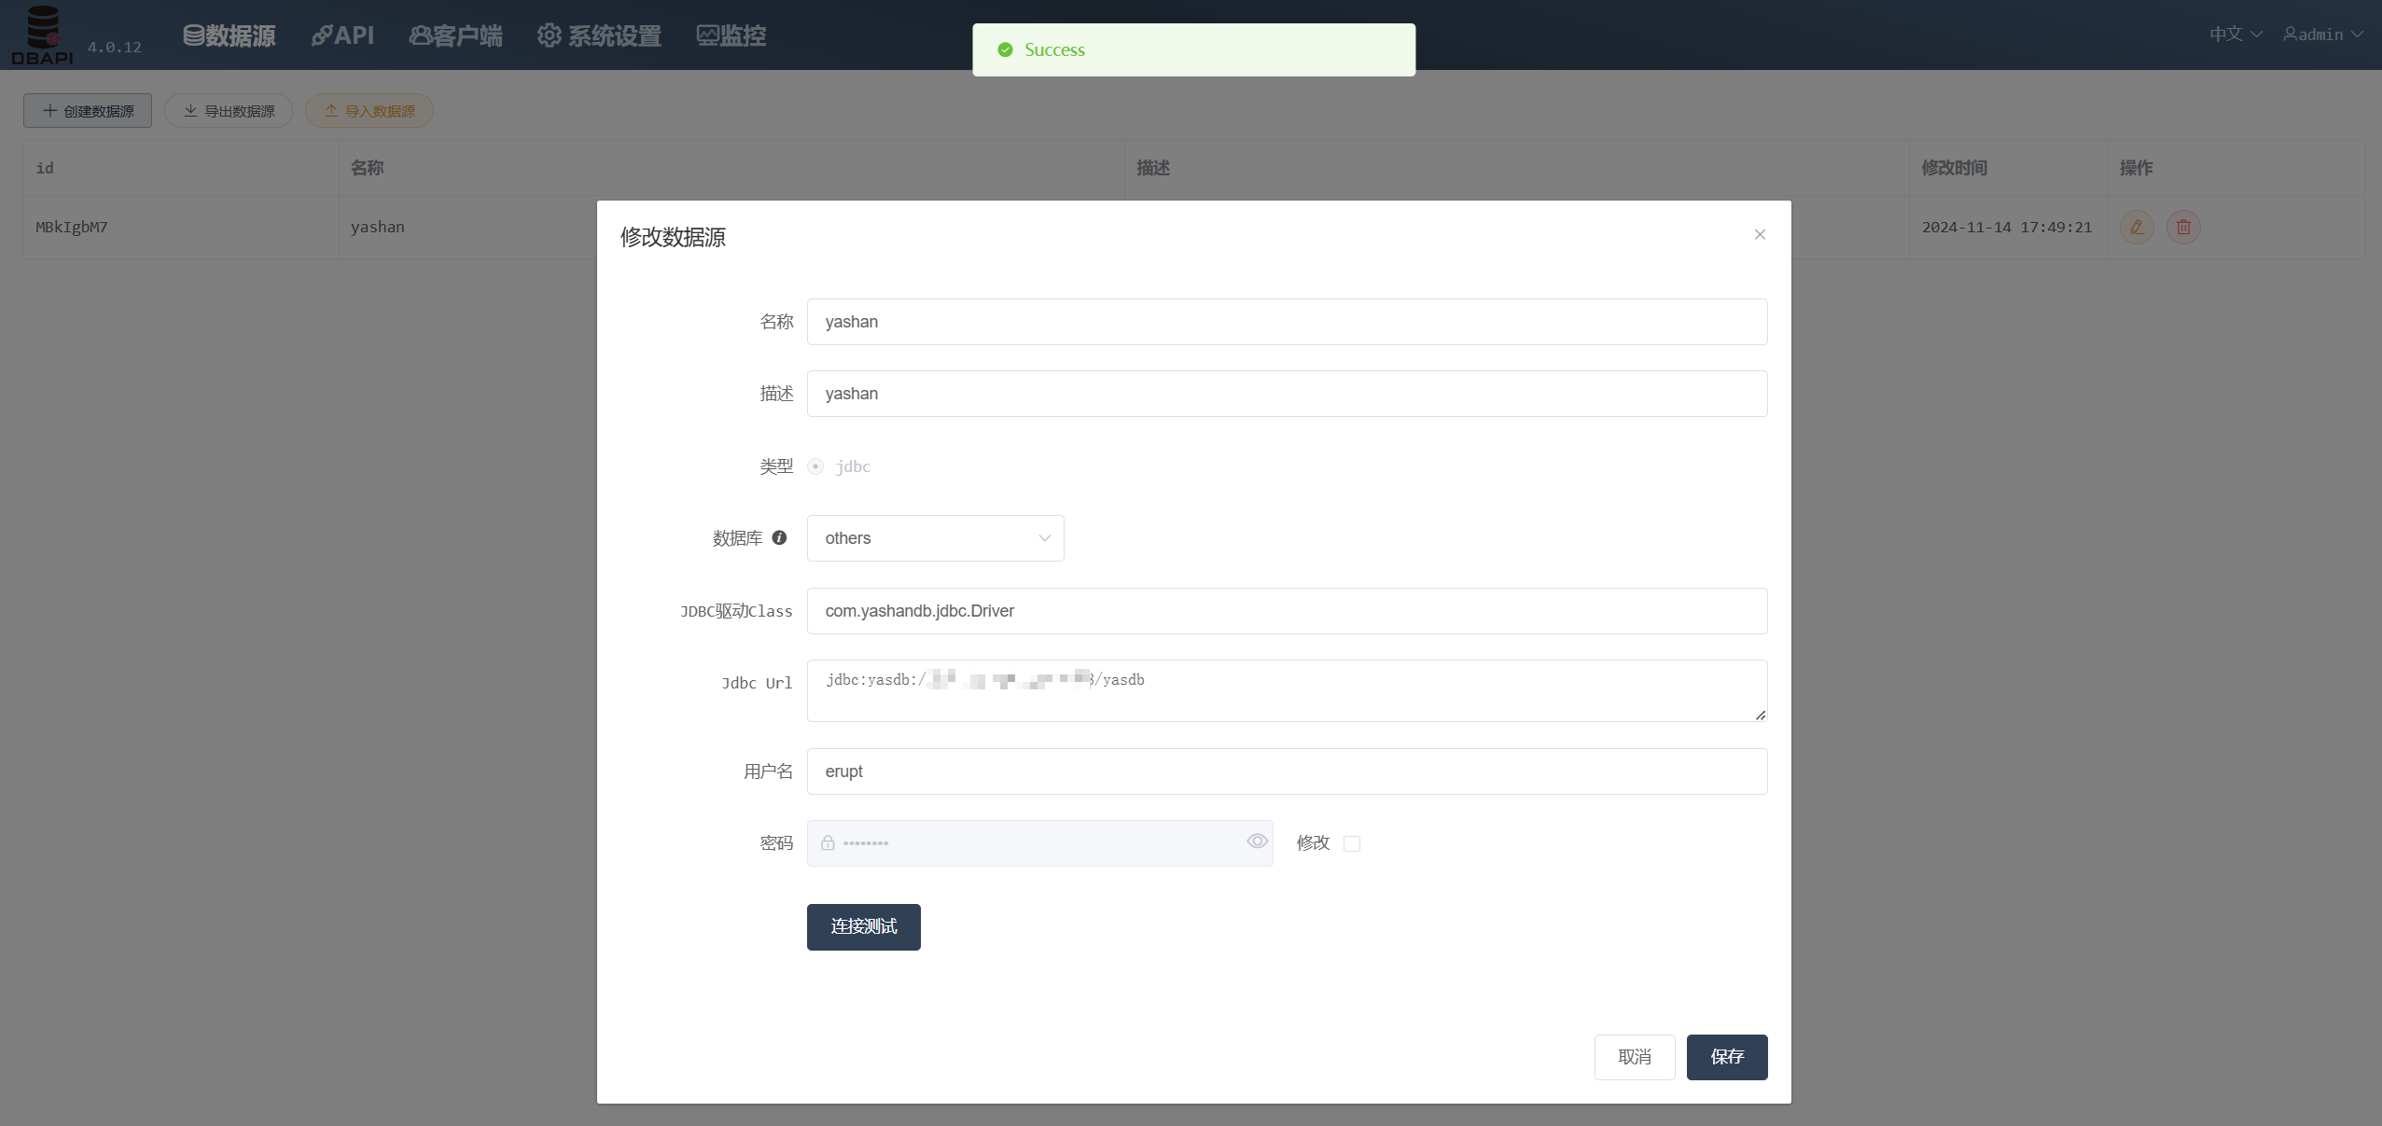Screen dimensions: 2382x1126
Task: Show password using the eye icon
Action: tap(1257, 841)
